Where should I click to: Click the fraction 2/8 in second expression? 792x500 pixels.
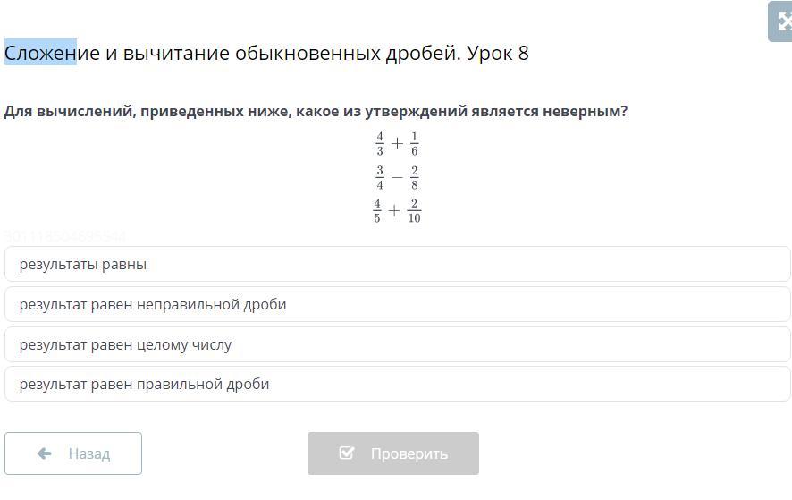click(x=414, y=178)
